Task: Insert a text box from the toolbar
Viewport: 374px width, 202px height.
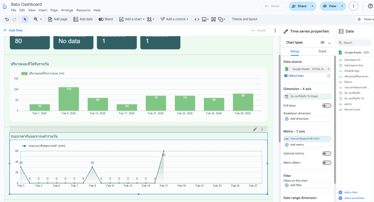Action: click(x=213, y=19)
